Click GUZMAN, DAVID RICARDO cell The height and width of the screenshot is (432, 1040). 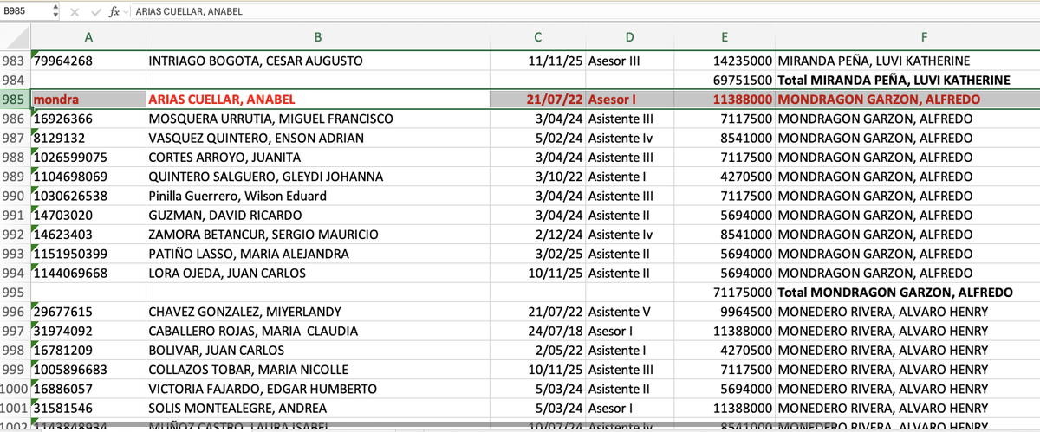point(318,215)
